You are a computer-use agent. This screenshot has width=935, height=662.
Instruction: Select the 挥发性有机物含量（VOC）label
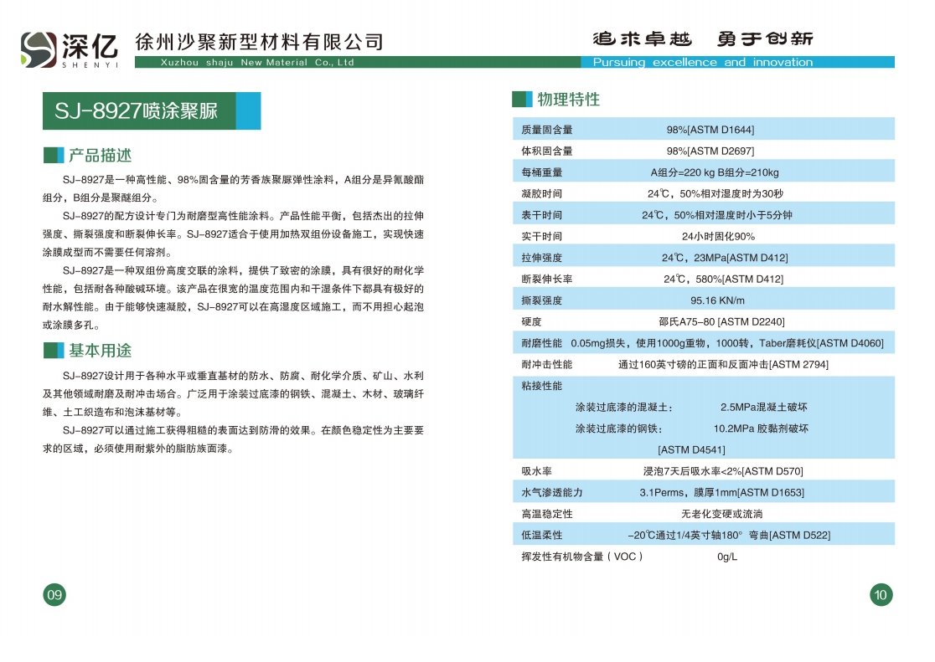582,557
